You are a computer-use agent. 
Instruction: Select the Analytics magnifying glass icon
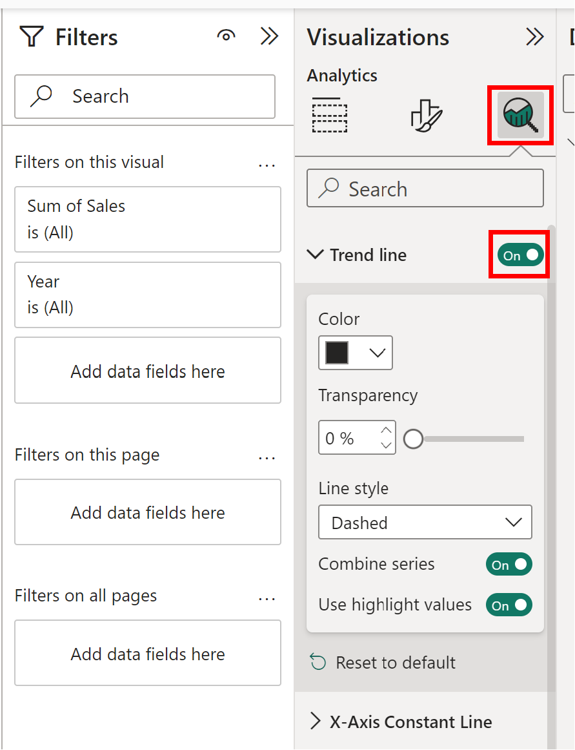tap(520, 116)
